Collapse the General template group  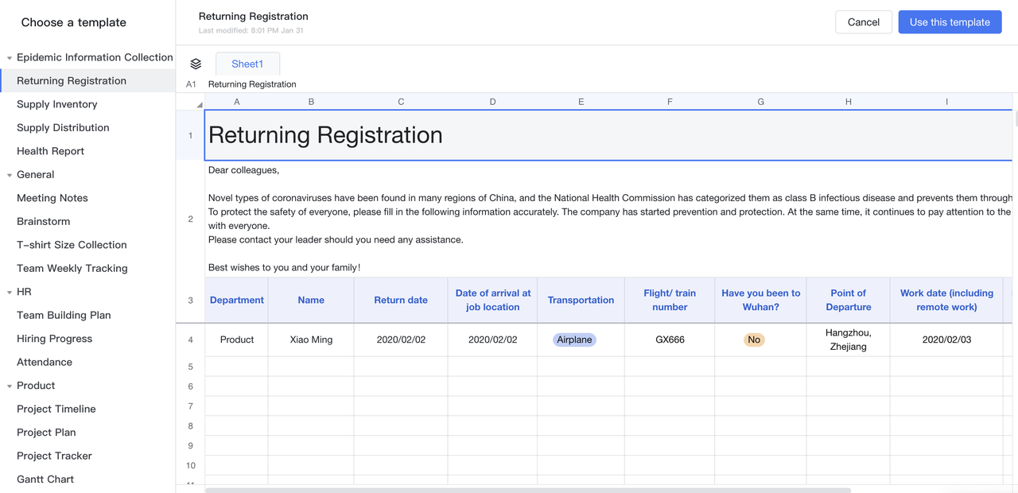pos(10,175)
